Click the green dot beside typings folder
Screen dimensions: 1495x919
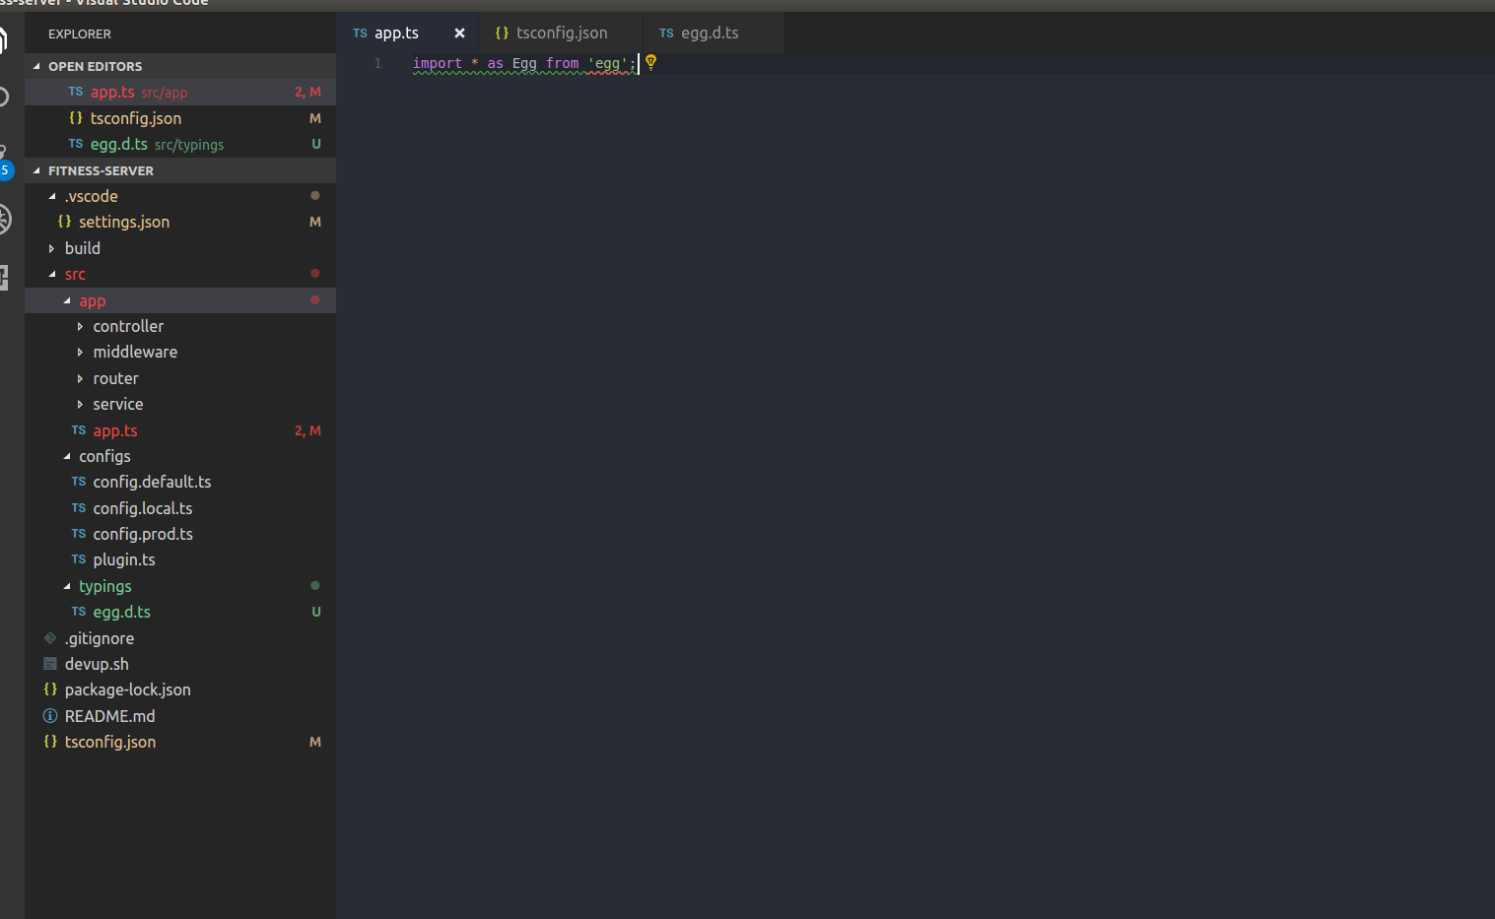[314, 585]
